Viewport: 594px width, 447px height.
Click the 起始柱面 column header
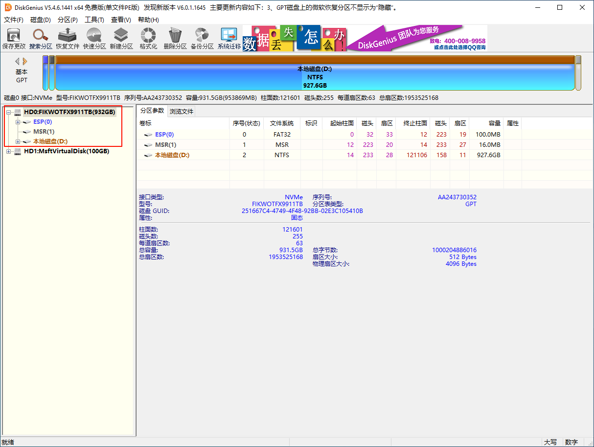click(x=340, y=123)
